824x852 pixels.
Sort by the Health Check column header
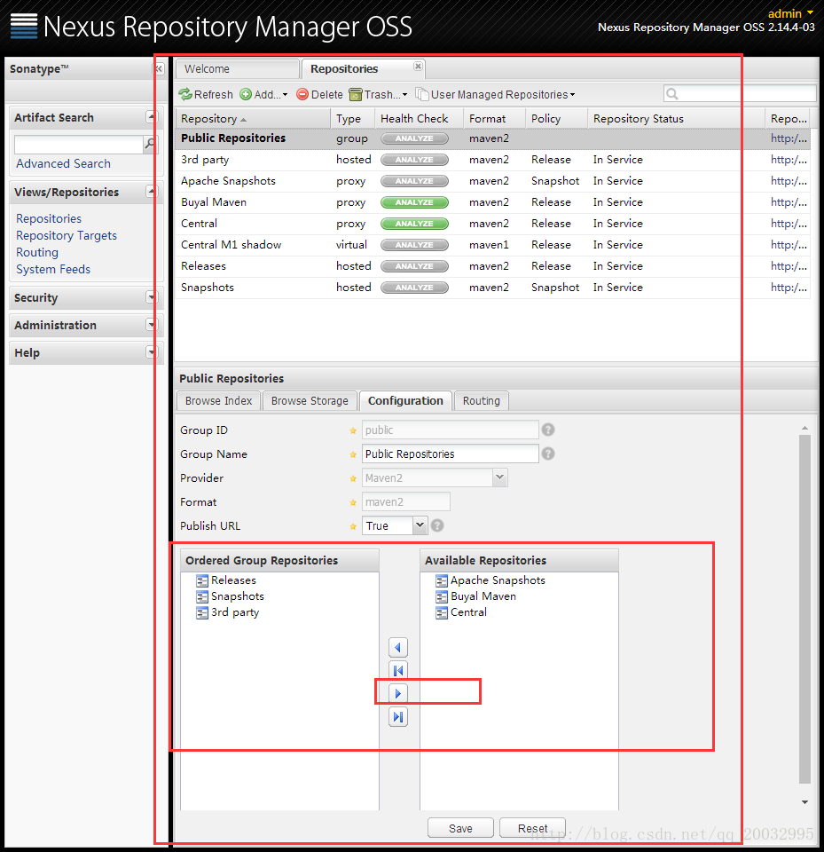point(419,118)
